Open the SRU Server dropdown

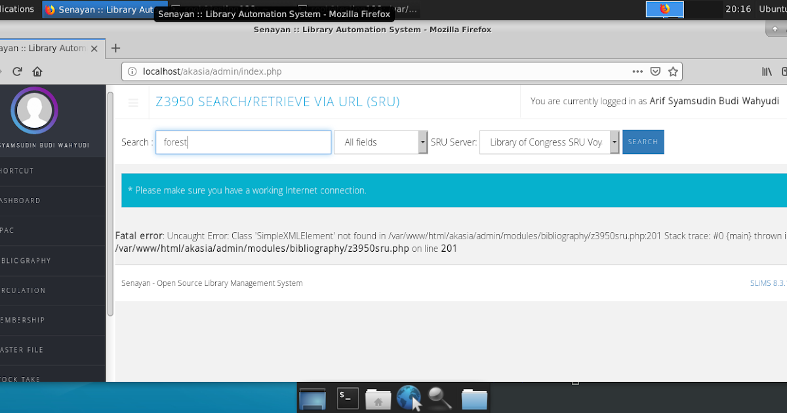[x=550, y=142]
